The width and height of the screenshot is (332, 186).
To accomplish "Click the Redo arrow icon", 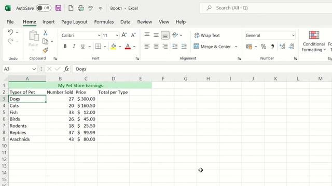I will [10, 41].
